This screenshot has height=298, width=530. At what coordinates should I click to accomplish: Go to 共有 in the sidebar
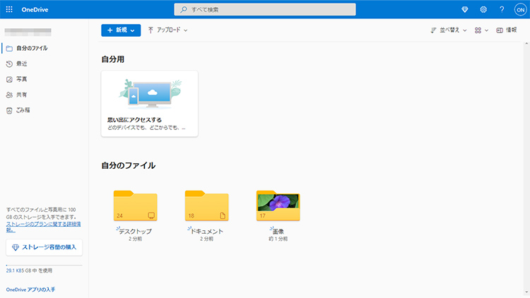click(x=22, y=95)
